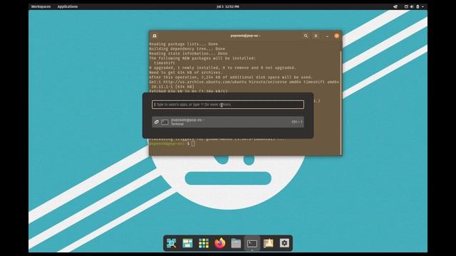Click the new tab icon in terminal titlebar
Viewport: 456px width, 256px height.
155,36
